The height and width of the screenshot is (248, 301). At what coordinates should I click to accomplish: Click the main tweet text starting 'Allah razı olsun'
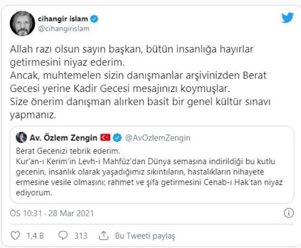point(138,82)
